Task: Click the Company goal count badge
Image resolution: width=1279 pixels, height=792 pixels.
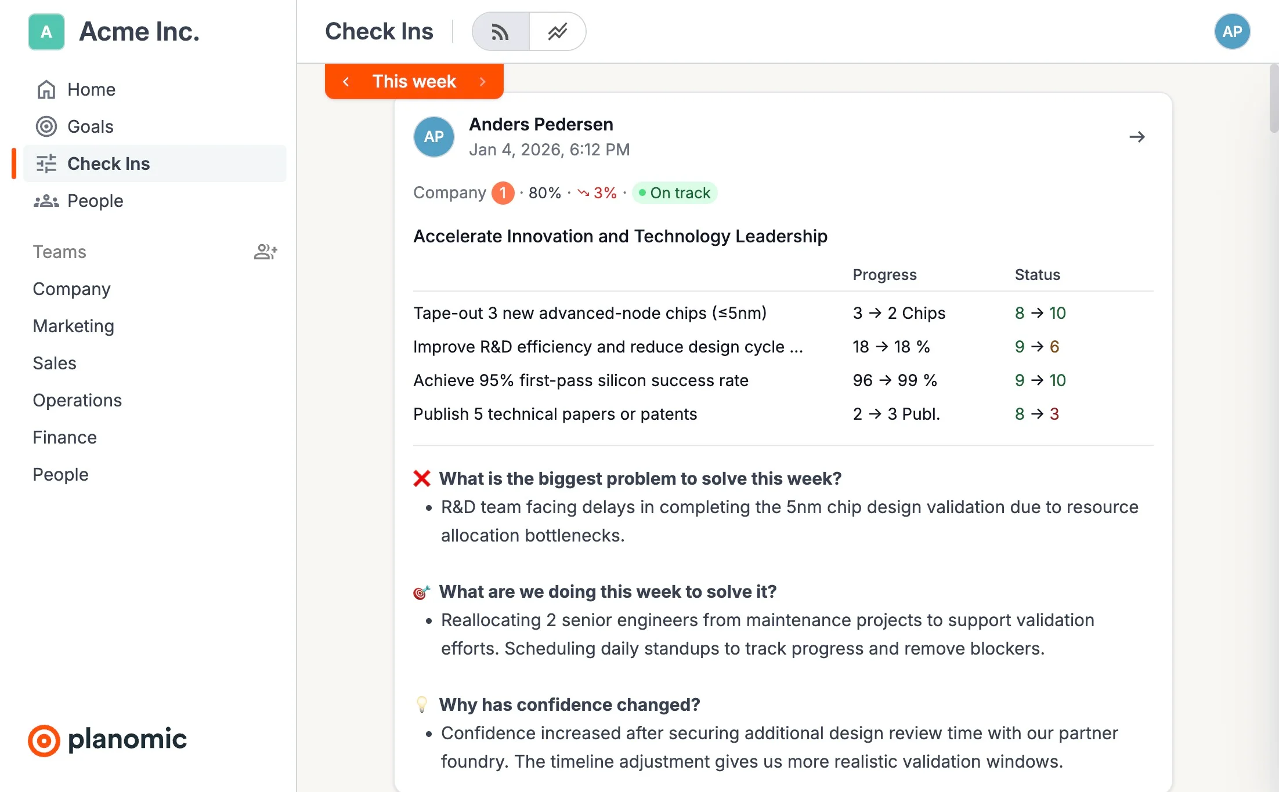Action: 503,192
